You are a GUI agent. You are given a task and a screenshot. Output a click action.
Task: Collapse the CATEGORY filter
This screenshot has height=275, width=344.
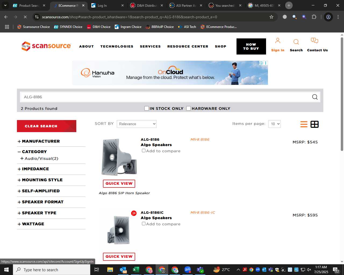tap(32, 152)
